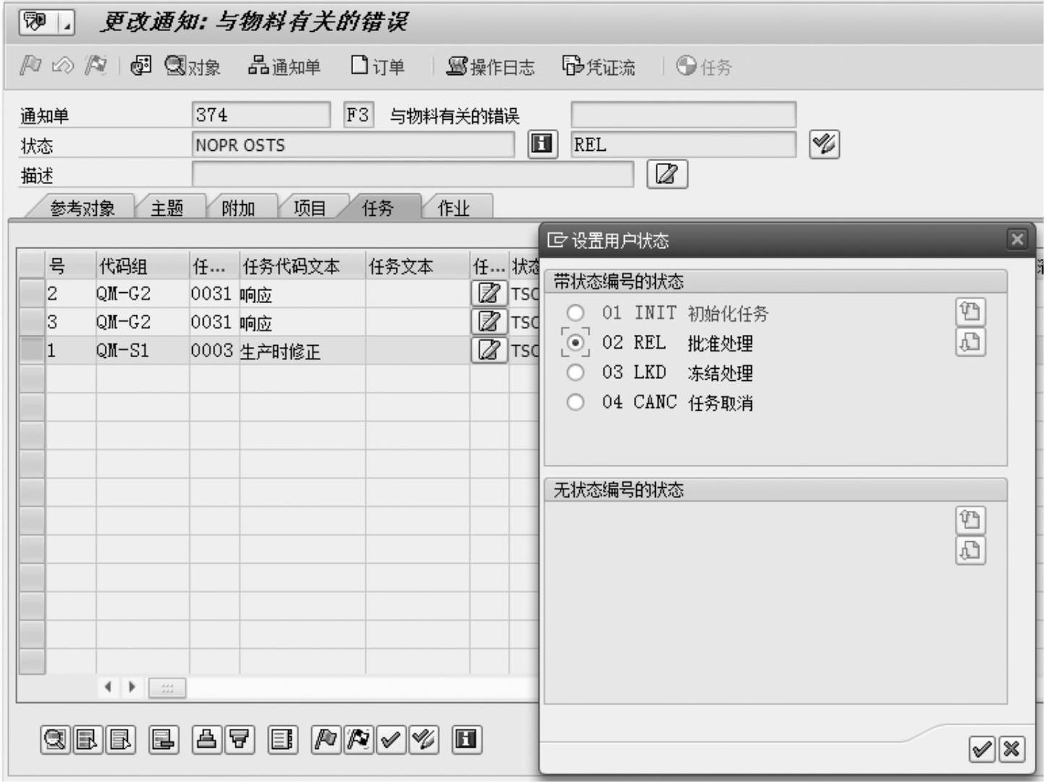Select the 02 REL 批准处理 radio button
This screenshot has height=783, width=1045.
coord(575,343)
